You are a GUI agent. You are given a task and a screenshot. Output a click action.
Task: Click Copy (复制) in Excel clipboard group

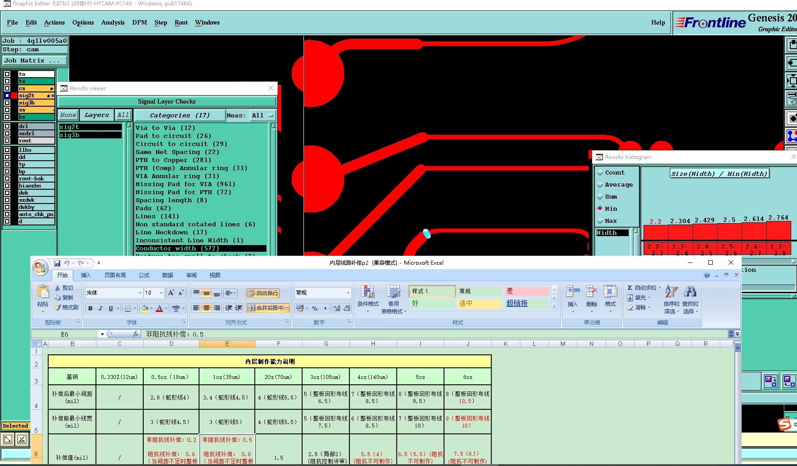point(63,298)
